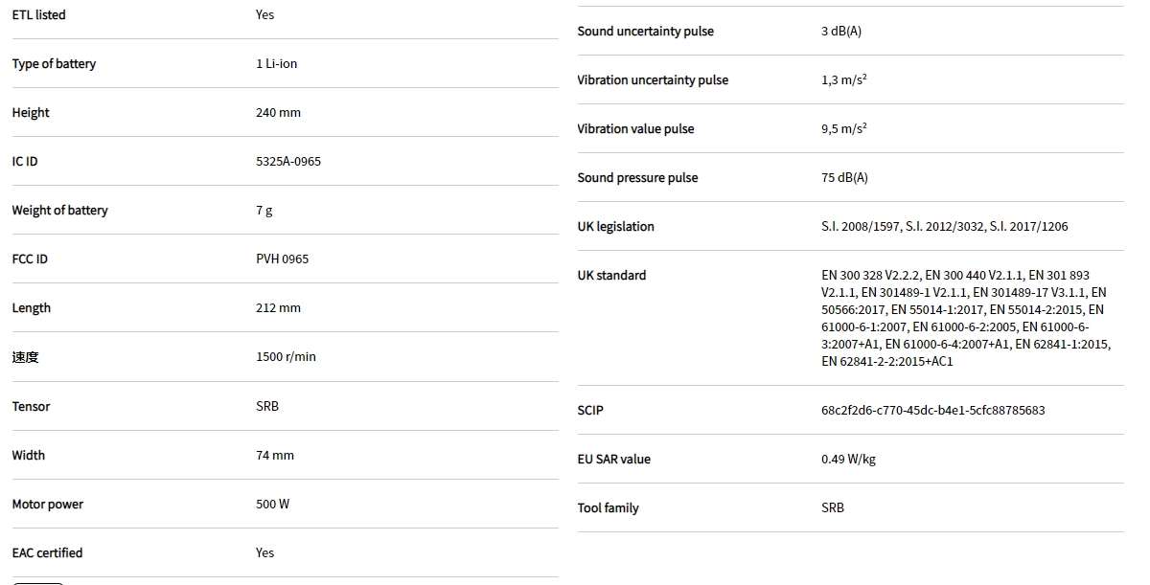Click the SCIP identifier value
Image resolution: width=1150 pixels, height=585 pixels.
click(932, 410)
